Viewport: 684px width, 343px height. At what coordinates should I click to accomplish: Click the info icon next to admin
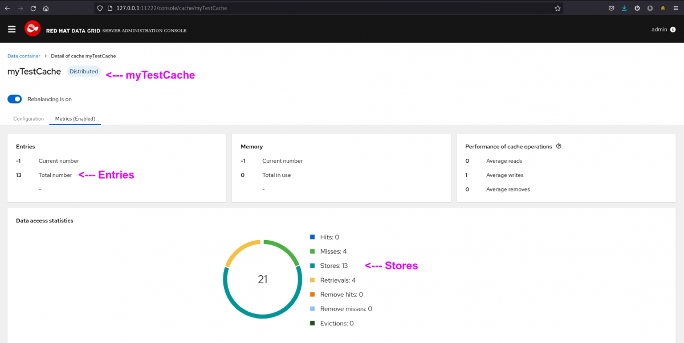point(673,30)
